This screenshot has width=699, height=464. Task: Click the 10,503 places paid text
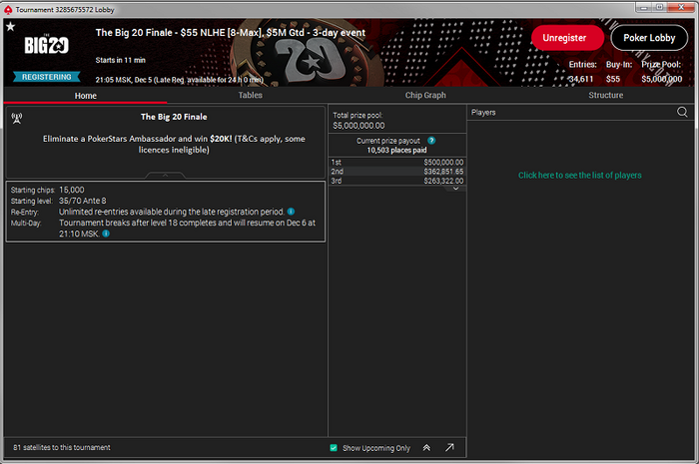click(396, 151)
